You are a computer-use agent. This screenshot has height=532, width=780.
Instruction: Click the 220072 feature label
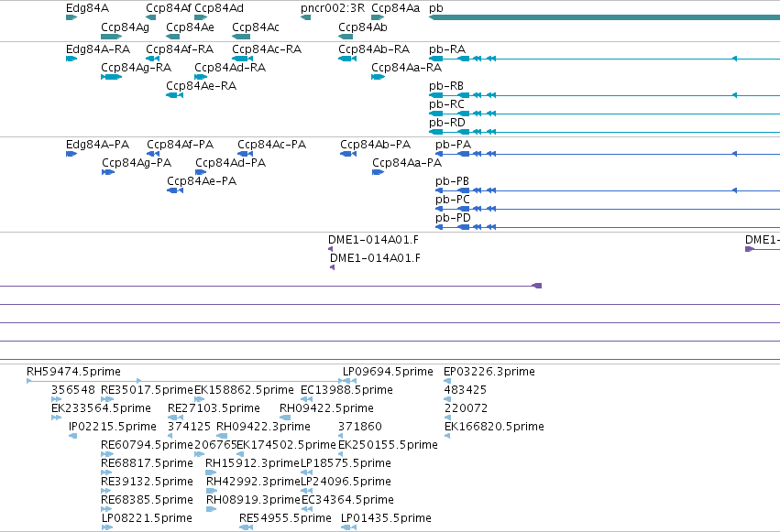[466, 408]
